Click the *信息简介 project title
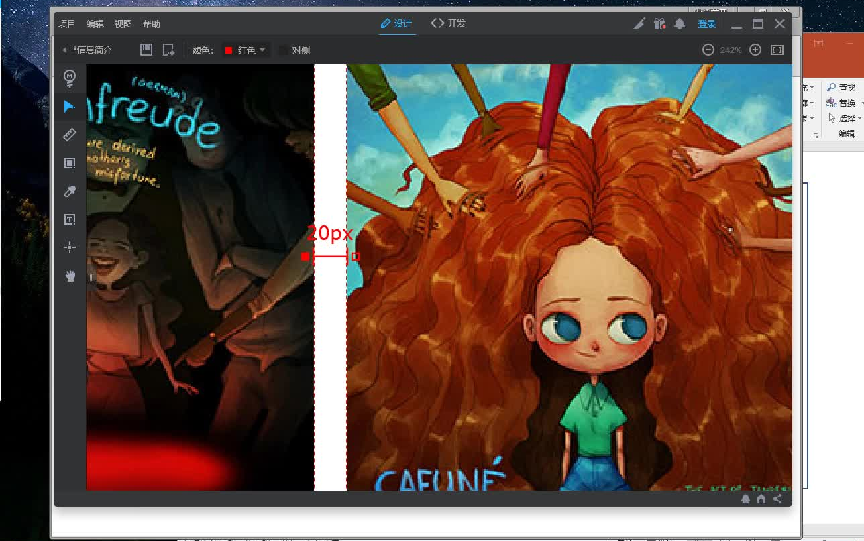 click(x=93, y=50)
